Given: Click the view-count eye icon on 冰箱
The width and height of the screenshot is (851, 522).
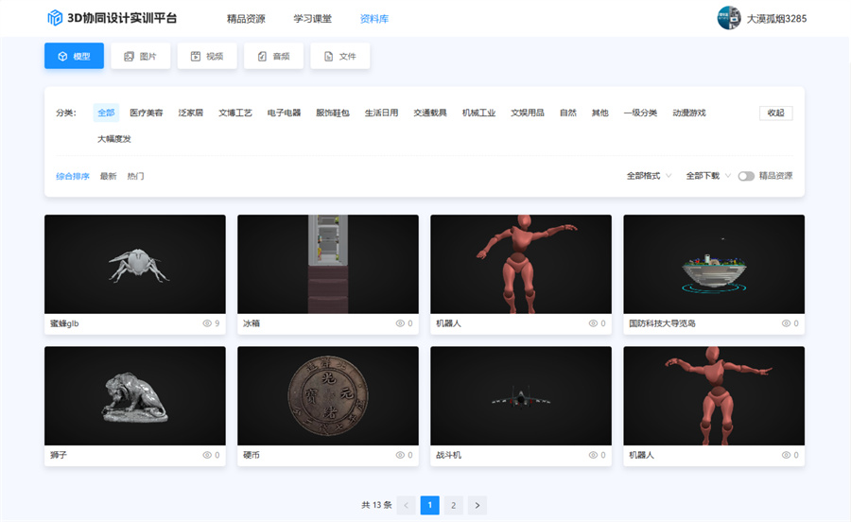Looking at the screenshot, I should point(400,323).
